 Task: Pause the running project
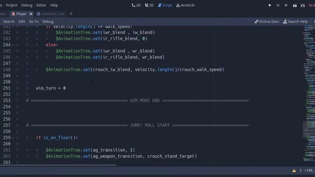tap(278, 5)
